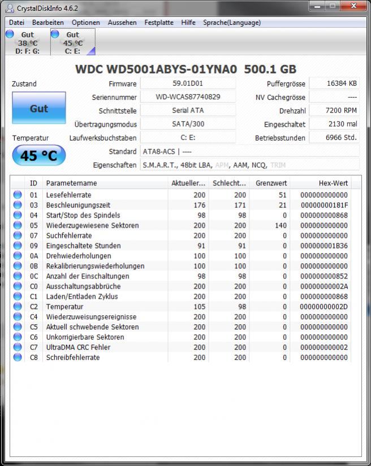Click the Standard field ATA8-ACS

[x=249, y=151]
